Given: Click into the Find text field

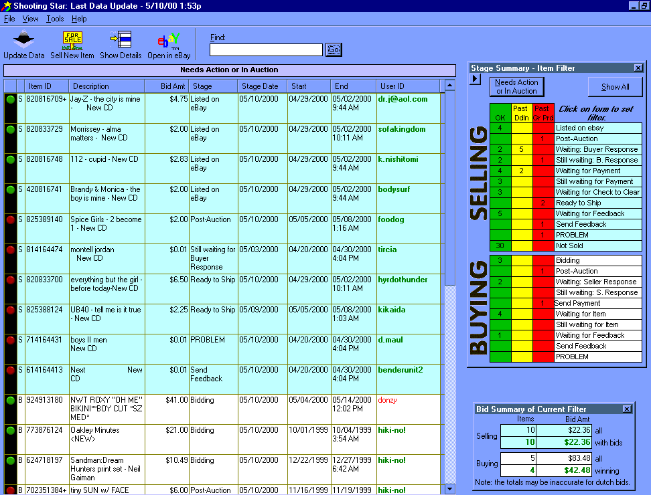Looking at the screenshot, I should click(x=266, y=50).
